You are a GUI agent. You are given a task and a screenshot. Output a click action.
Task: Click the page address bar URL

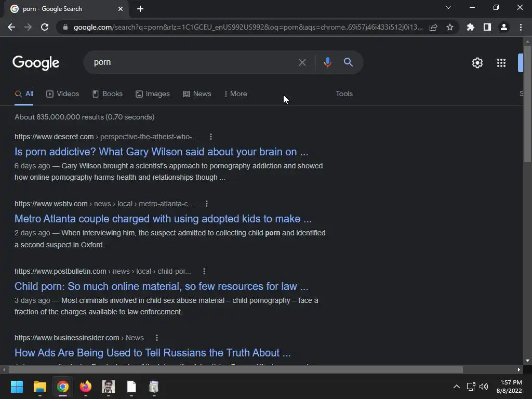(248, 27)
